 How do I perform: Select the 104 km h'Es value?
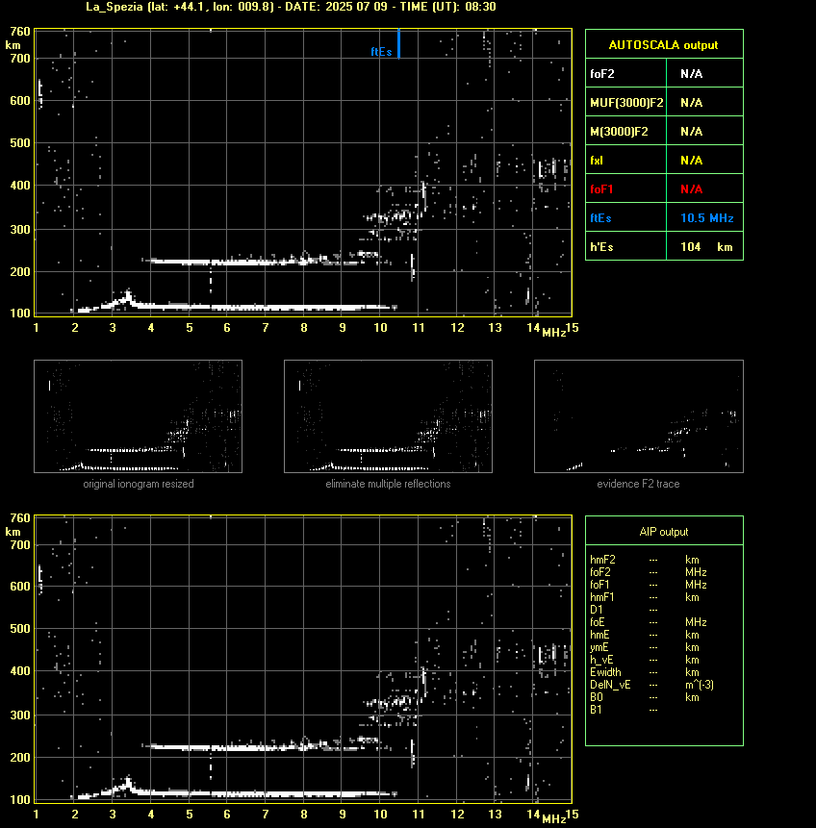click(706, 246)
